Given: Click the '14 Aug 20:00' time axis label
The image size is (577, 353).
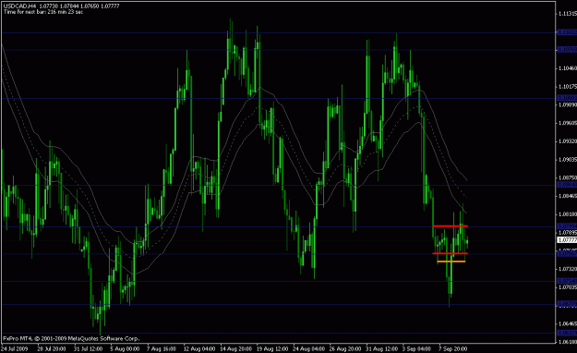Looking at the screenshot, I should click(236, 348).
